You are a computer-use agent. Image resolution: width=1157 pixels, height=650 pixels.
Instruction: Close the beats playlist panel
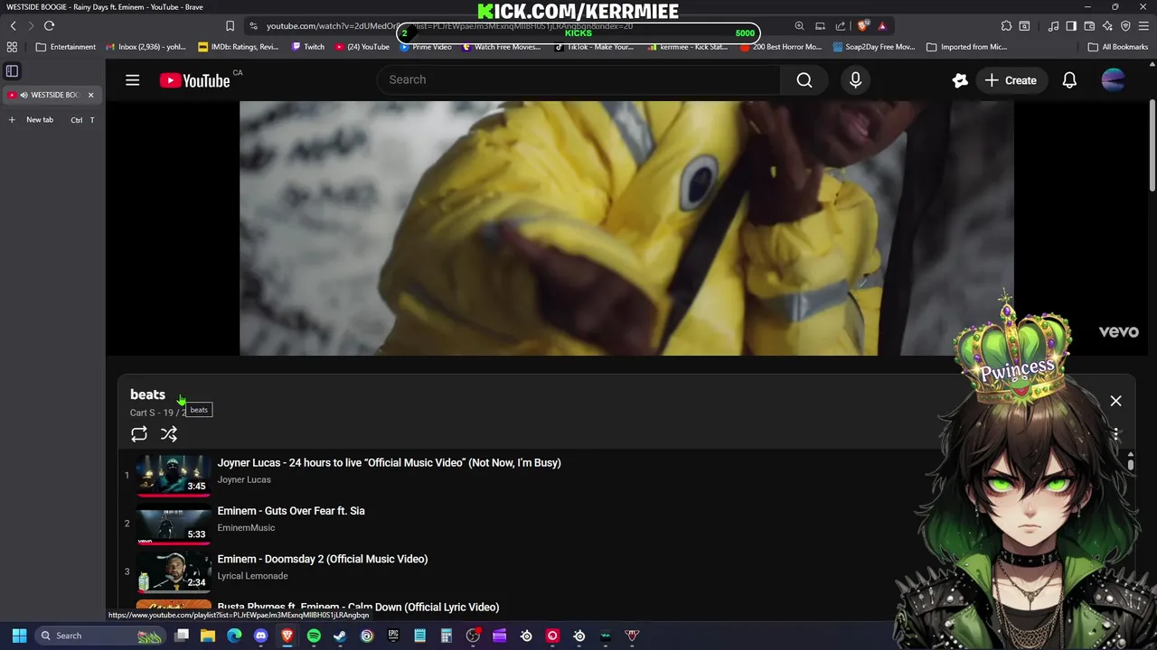pyautogui.click(x=1115, y=401)
